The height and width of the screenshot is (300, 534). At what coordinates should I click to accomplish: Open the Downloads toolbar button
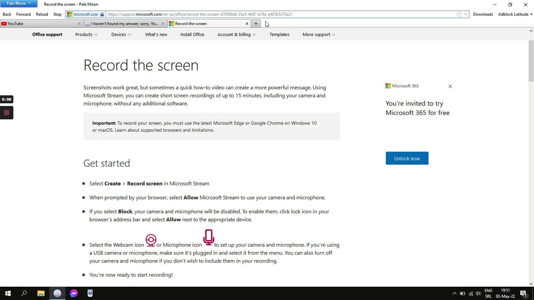[483, 14]
